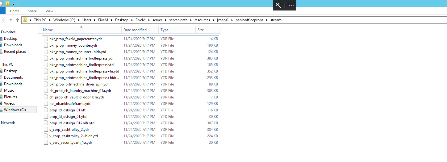Select file icon of v_serv_securitycam_1a.ydr

[46, 143]
